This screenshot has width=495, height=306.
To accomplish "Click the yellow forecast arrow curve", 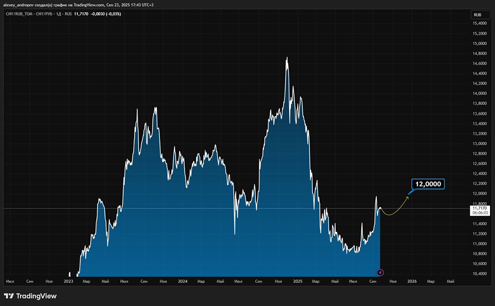I will [x=395, y=211].
